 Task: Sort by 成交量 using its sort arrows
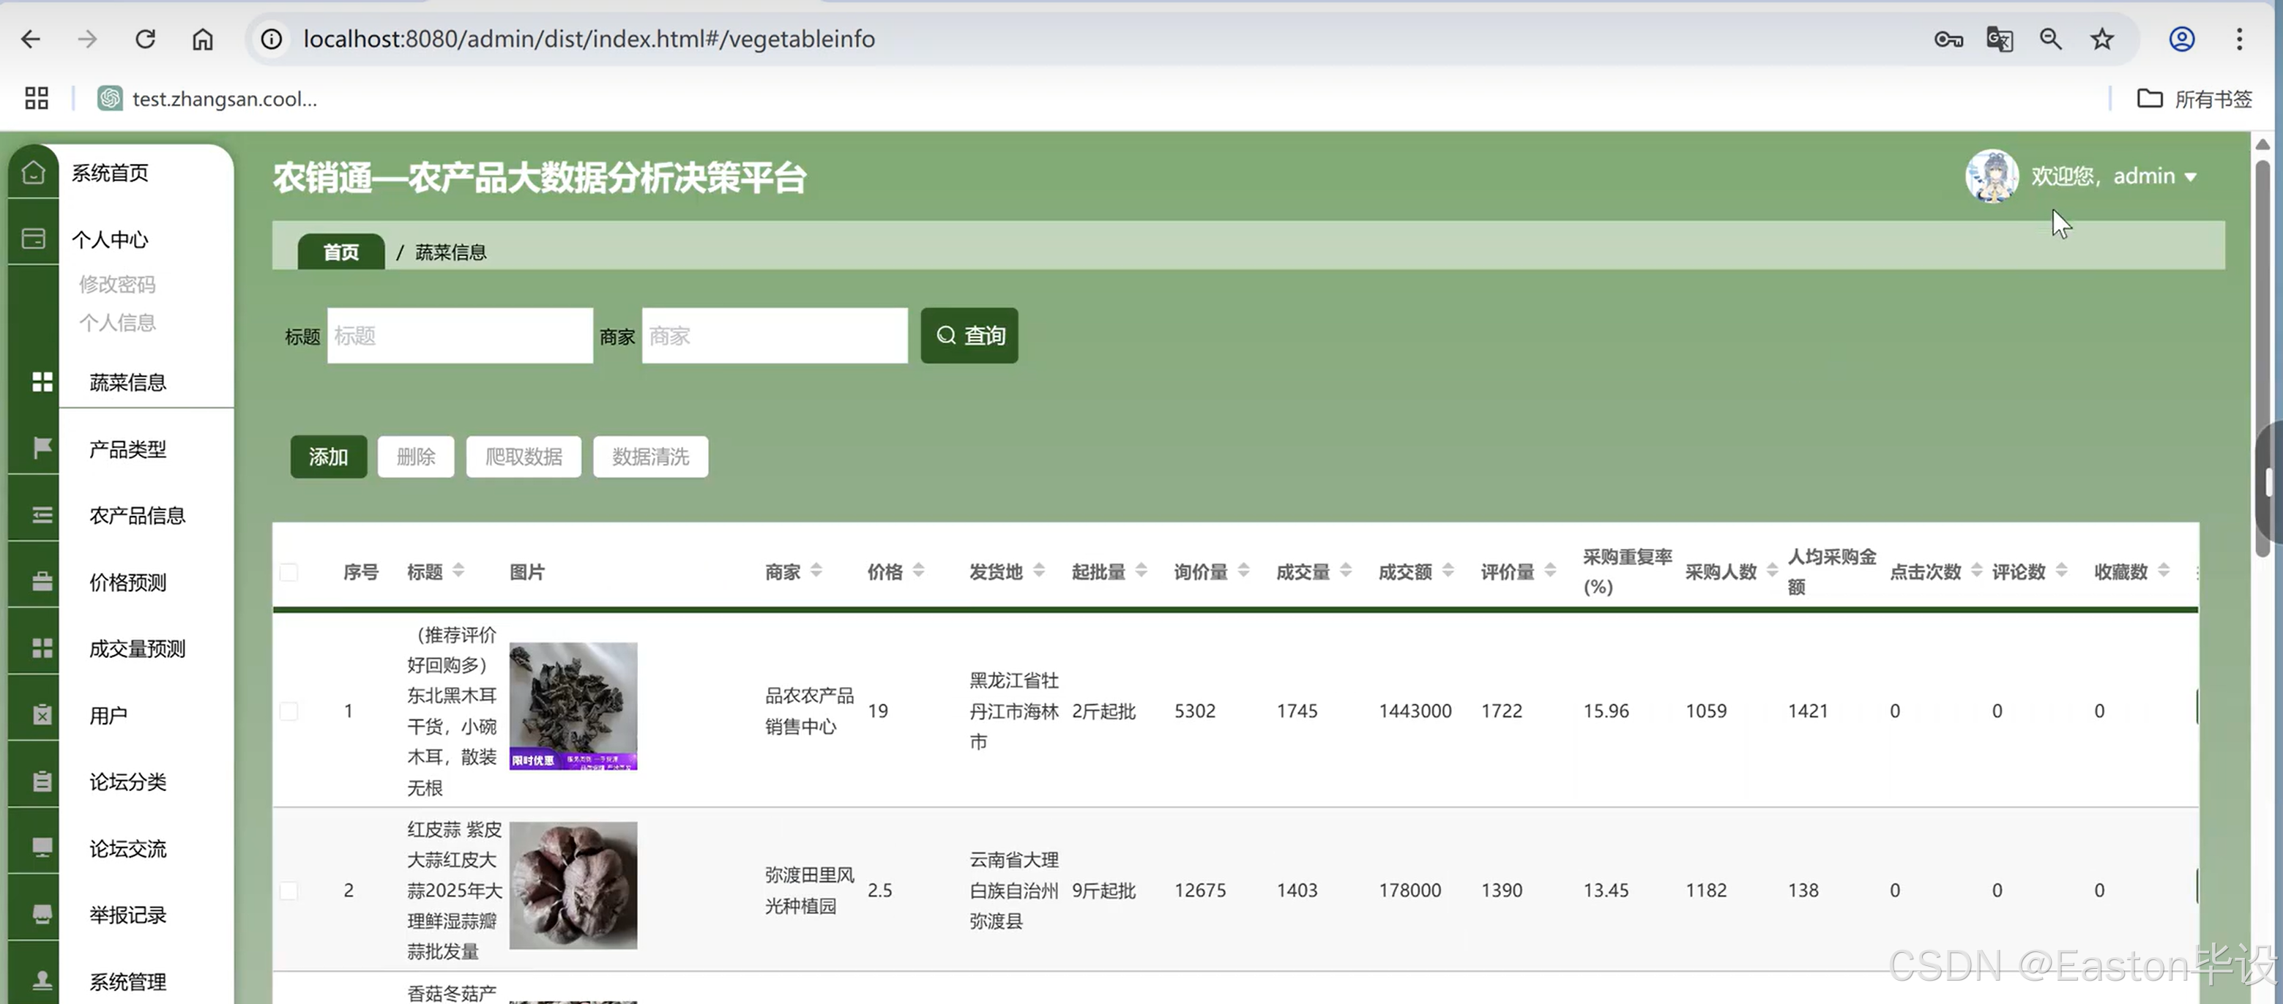click(x=1345, y=571)
